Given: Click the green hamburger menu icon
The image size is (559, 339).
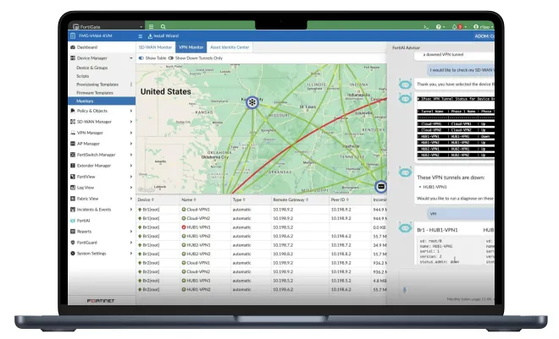Looking at the screenshot, I should tap(151, 27).
